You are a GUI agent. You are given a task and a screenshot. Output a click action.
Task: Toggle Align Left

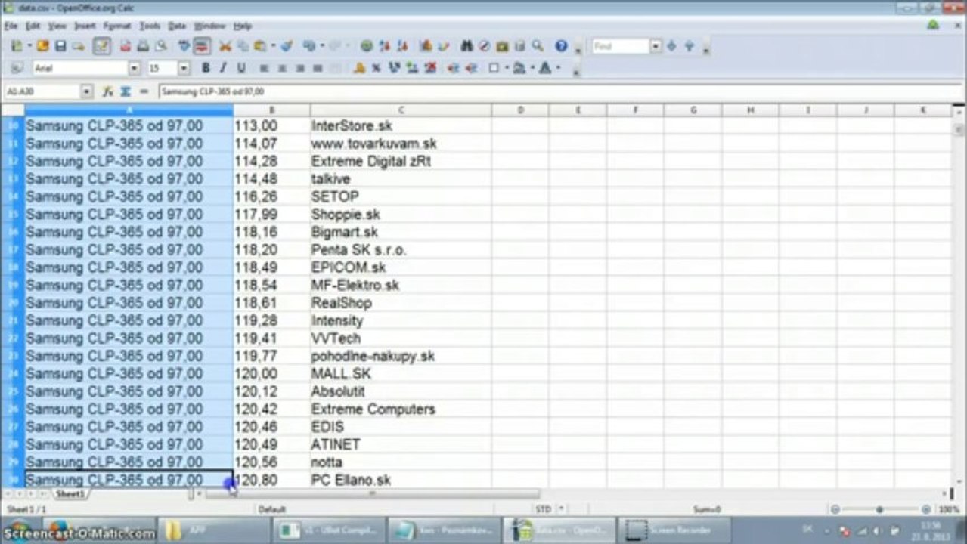click(x=264, y=68)
